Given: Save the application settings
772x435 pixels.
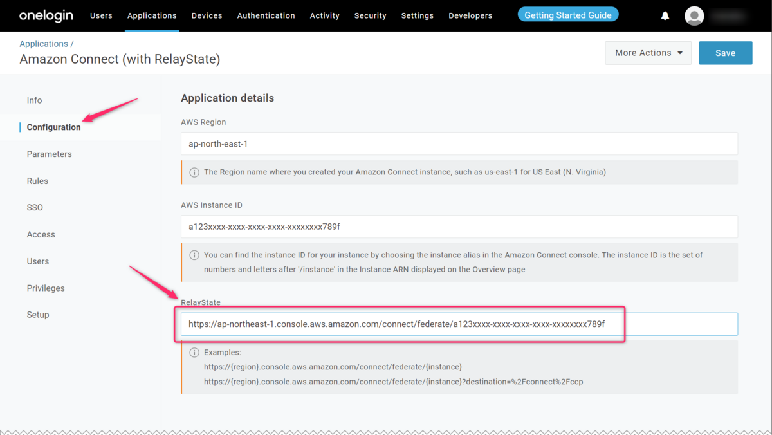Looking at the screenshot, I should 726,53.
